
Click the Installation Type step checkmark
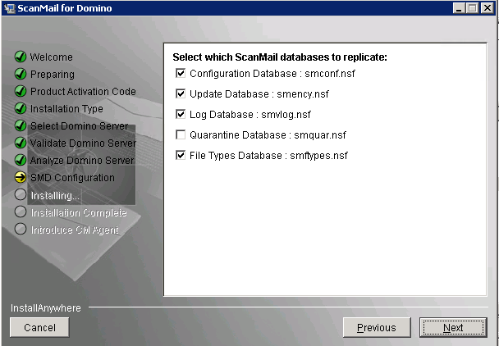point(21,109)
